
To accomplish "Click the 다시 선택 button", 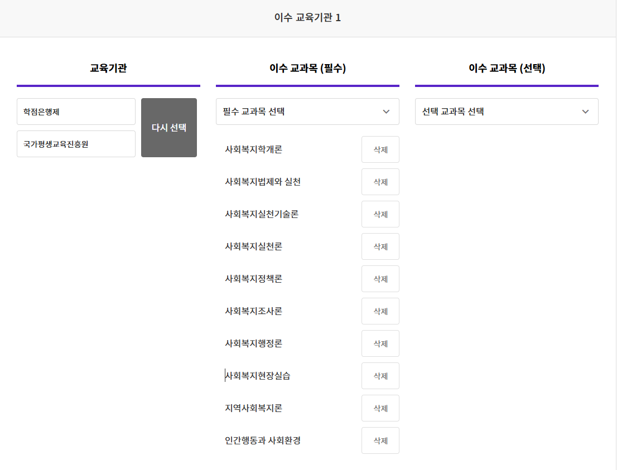I will coord(169,128).
